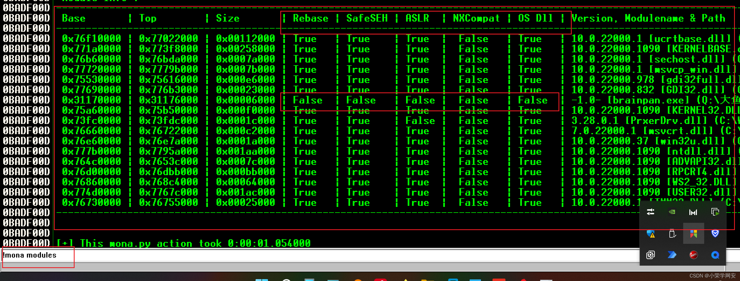The height and width of the screenshot is (281, 740).
Task: Click the NXCompat column header
Action: [x=476, y=18]
